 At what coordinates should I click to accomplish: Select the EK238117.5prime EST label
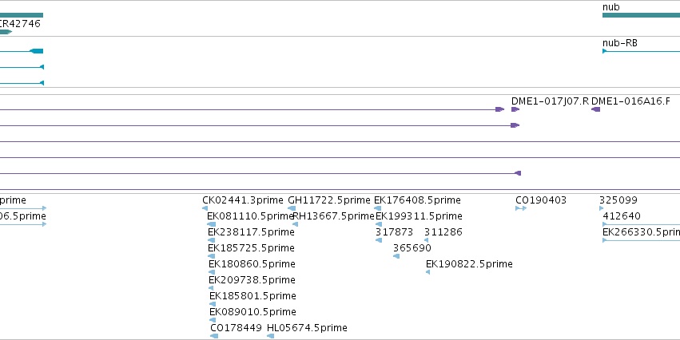[x=251, y=232]
